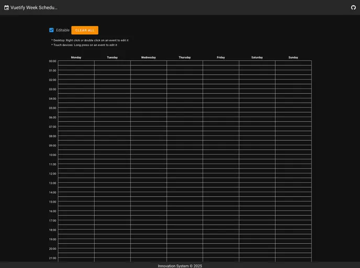Click the Thursday 02:00 schedule slot

(185, 82)
